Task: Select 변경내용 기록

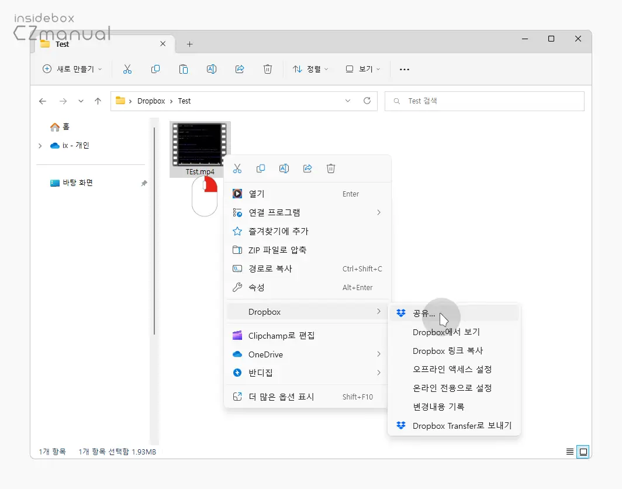Action: [454, 407]
